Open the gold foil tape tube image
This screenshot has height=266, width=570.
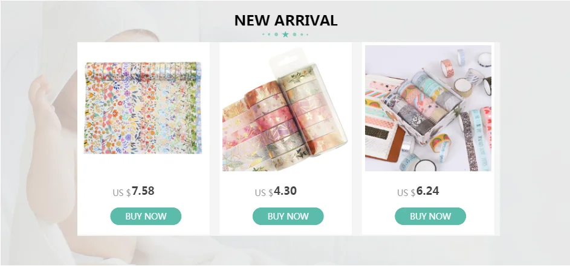tap(285, 108)
